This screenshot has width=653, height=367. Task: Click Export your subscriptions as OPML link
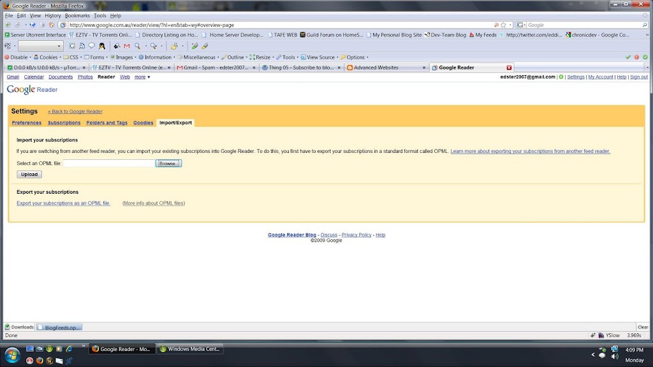[63, 203]
